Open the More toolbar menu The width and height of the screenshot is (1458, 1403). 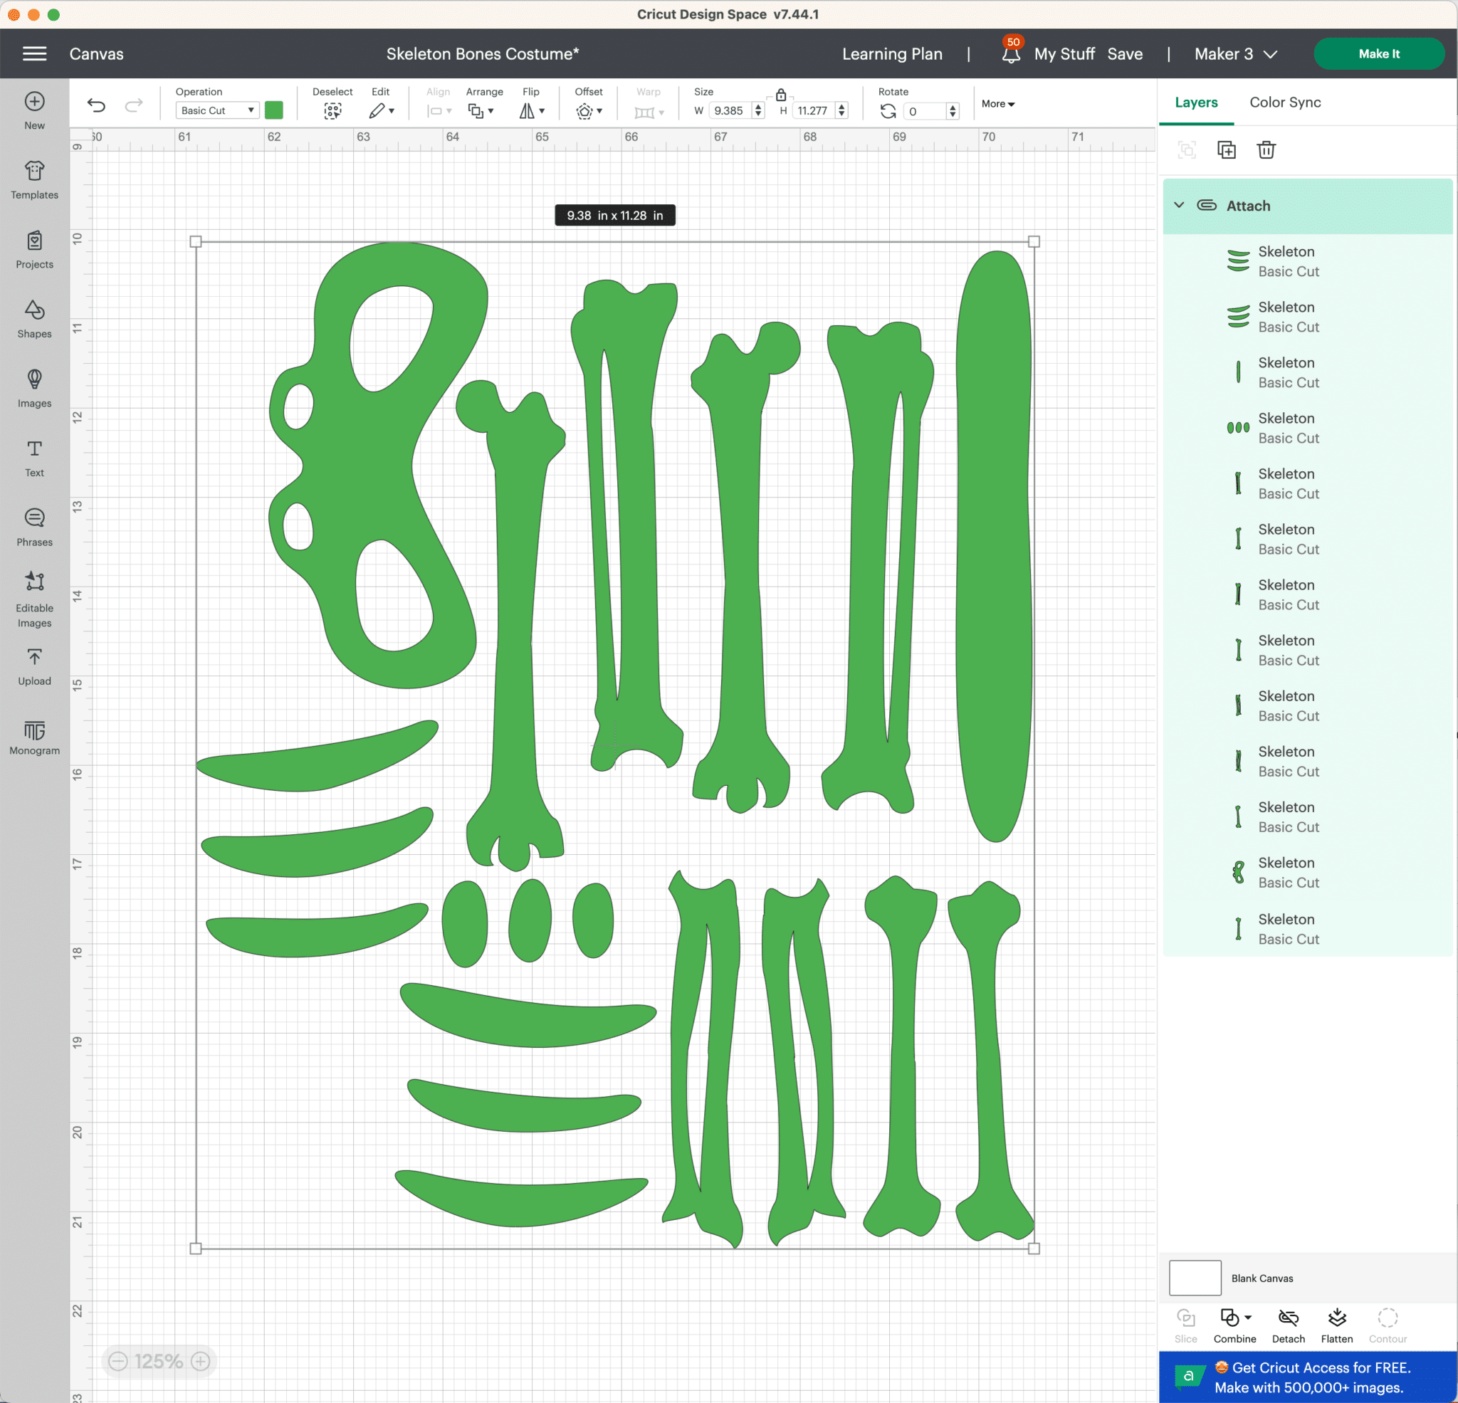coord(997,103)
